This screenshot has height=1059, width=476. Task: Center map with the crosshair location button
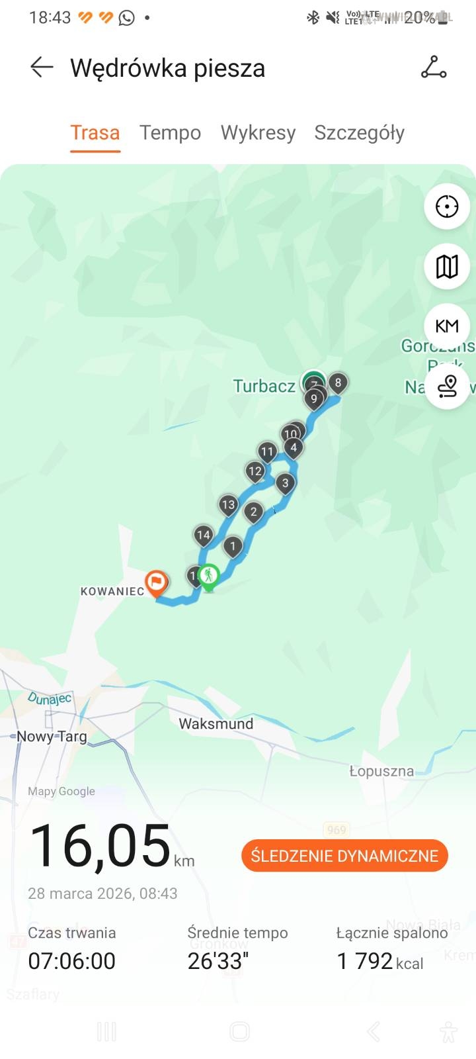[447, 207]
